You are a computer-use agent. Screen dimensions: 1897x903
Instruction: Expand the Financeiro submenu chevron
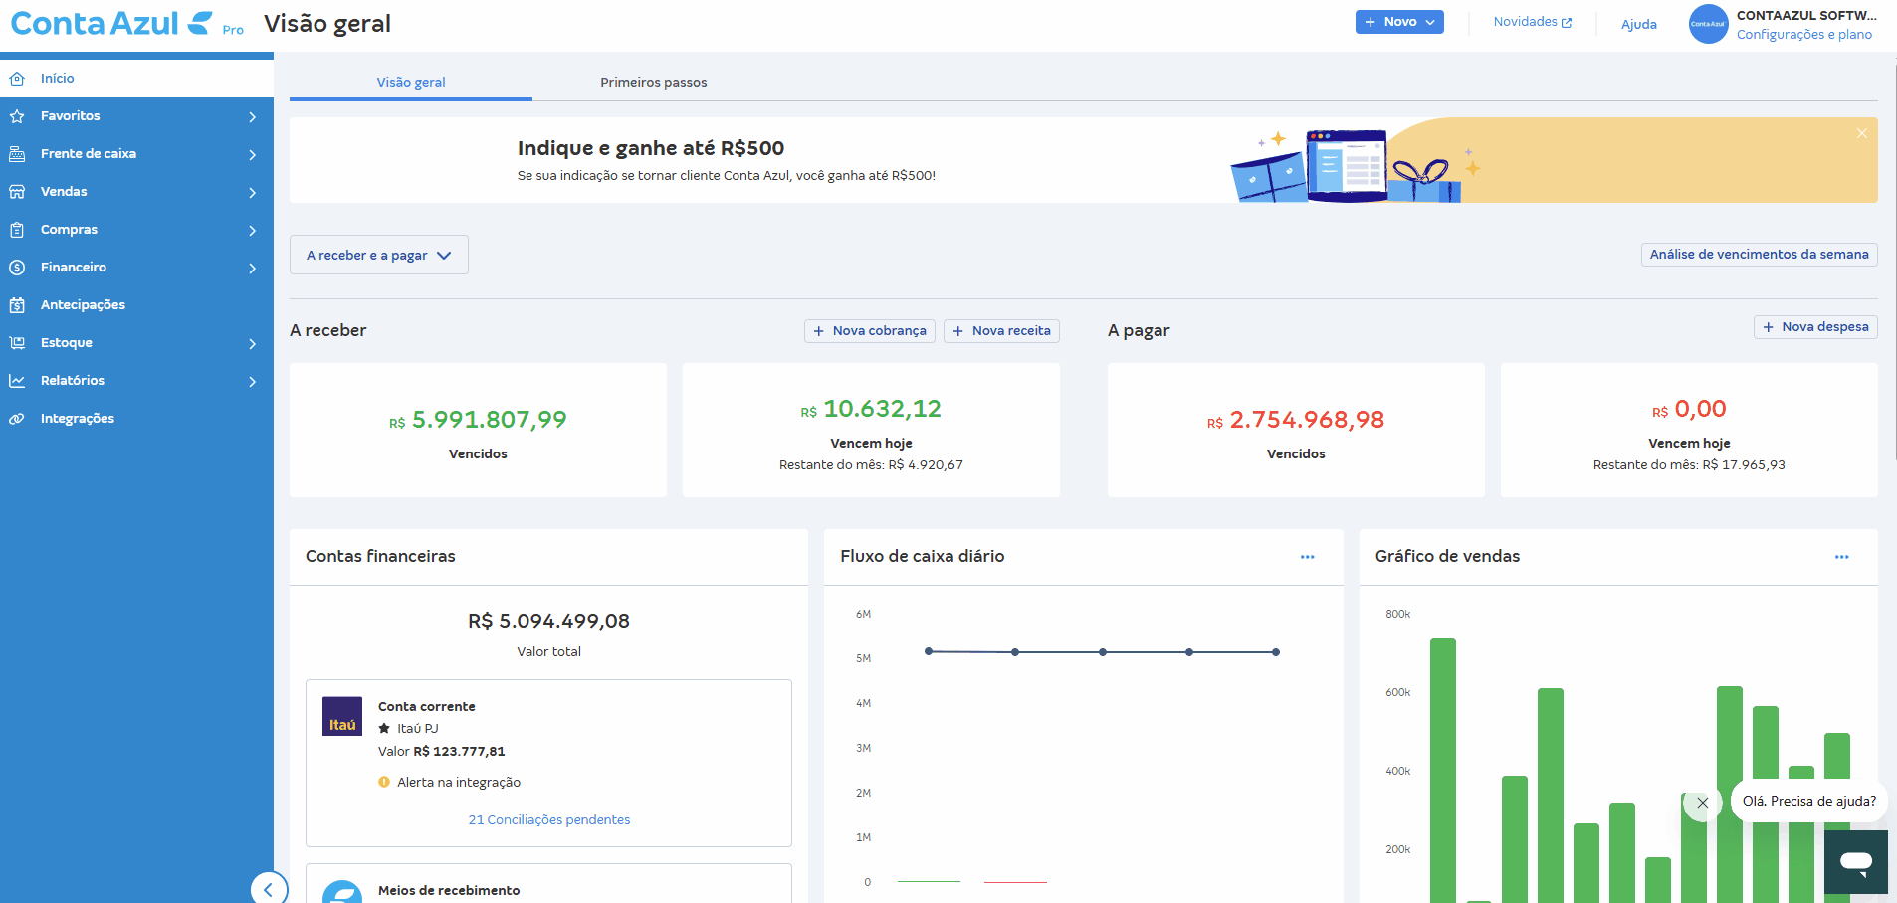252,269
